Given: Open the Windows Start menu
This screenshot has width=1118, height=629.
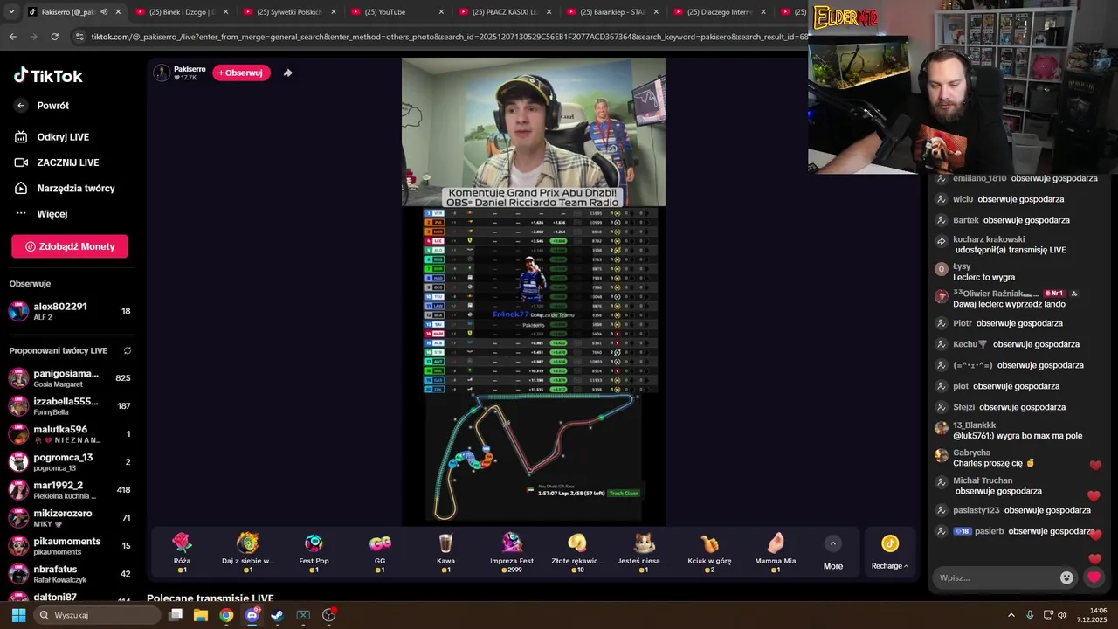Looking at the screenshot, I should [18, 615].
